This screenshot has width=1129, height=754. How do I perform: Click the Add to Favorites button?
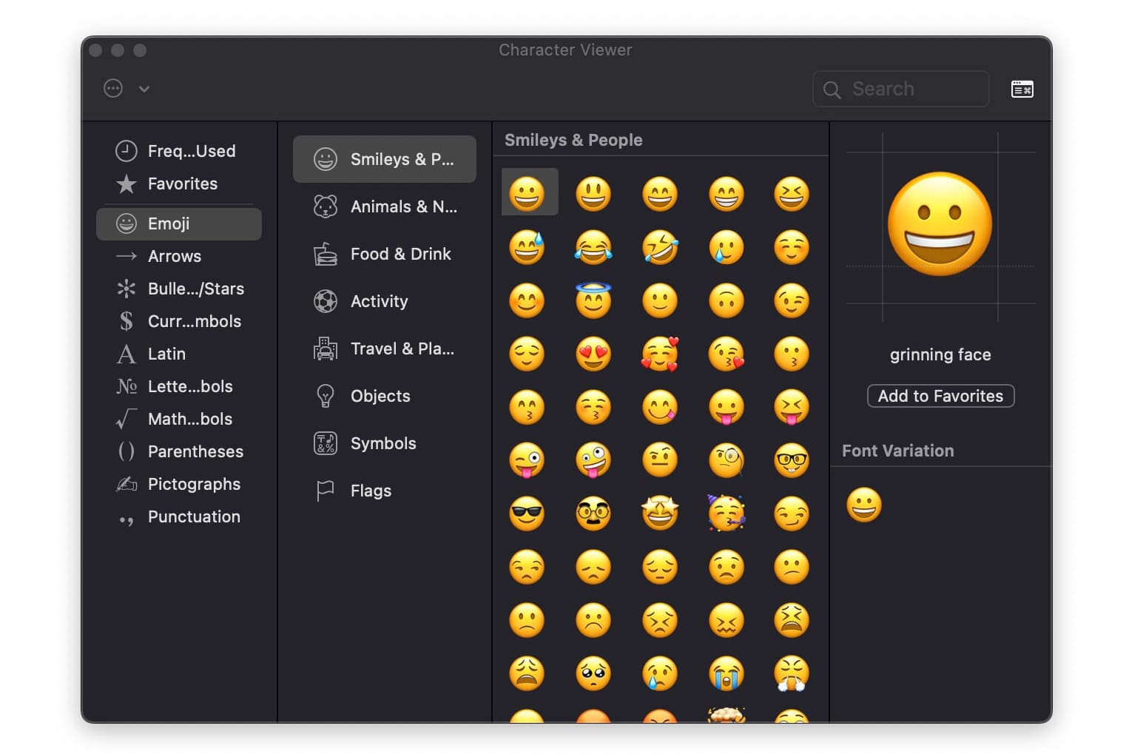click(940, 396)
